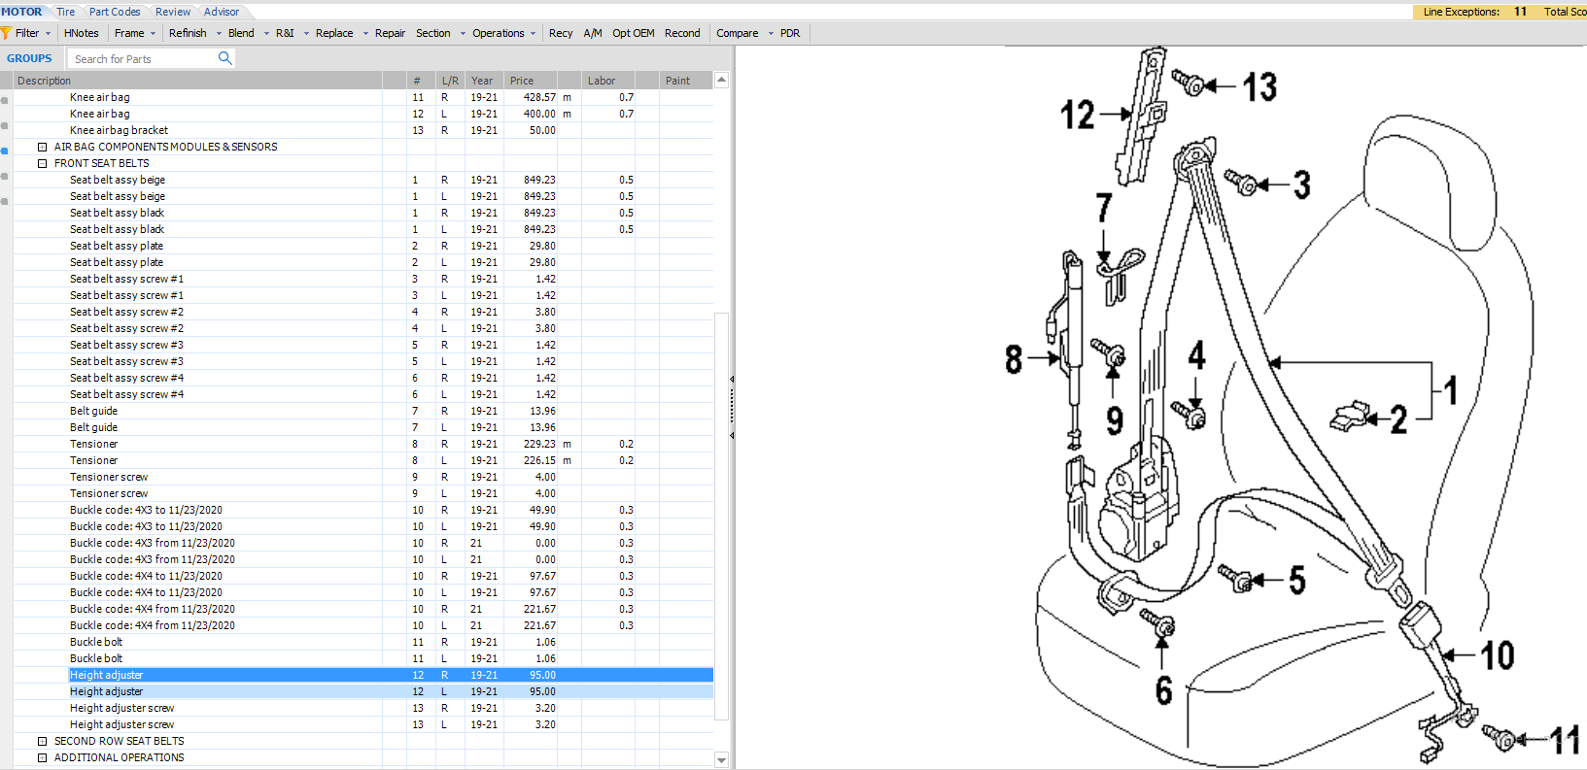The width and height of the screenshot is (1587, 770).
Task: Click the Price column header
Action: pos(531,81)
